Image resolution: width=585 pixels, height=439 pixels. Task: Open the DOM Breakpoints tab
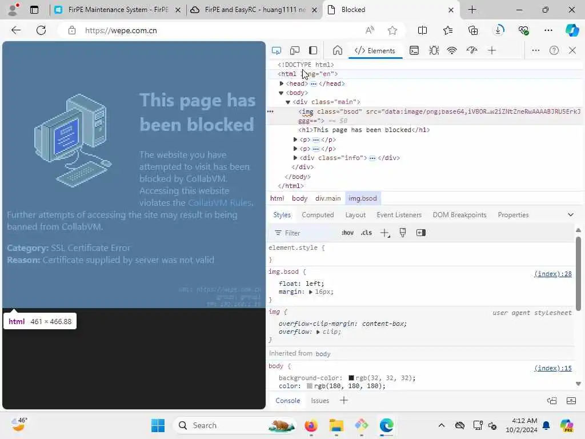(459, 215)
